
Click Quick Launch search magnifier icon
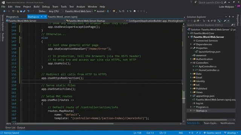point(225,3)
